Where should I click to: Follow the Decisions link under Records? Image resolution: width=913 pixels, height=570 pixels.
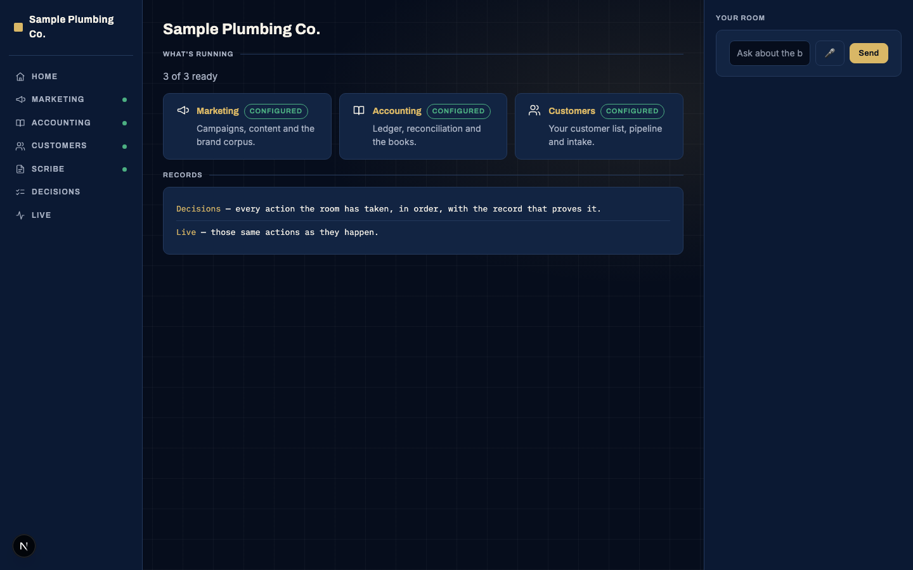pyautogui.click(x=198, y=209)
